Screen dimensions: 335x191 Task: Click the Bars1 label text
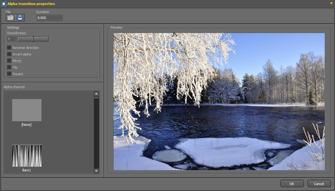point(27,170)
